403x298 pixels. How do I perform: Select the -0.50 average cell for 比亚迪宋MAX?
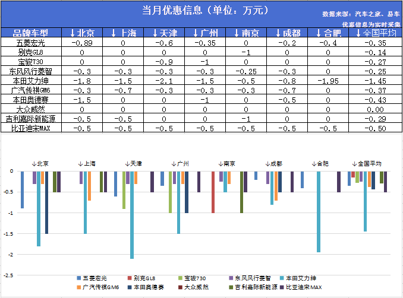(376, 128)
